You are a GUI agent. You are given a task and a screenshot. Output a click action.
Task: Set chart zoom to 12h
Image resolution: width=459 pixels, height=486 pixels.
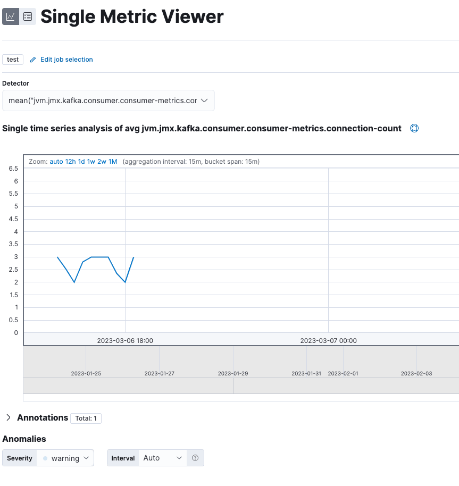(70, 161)
